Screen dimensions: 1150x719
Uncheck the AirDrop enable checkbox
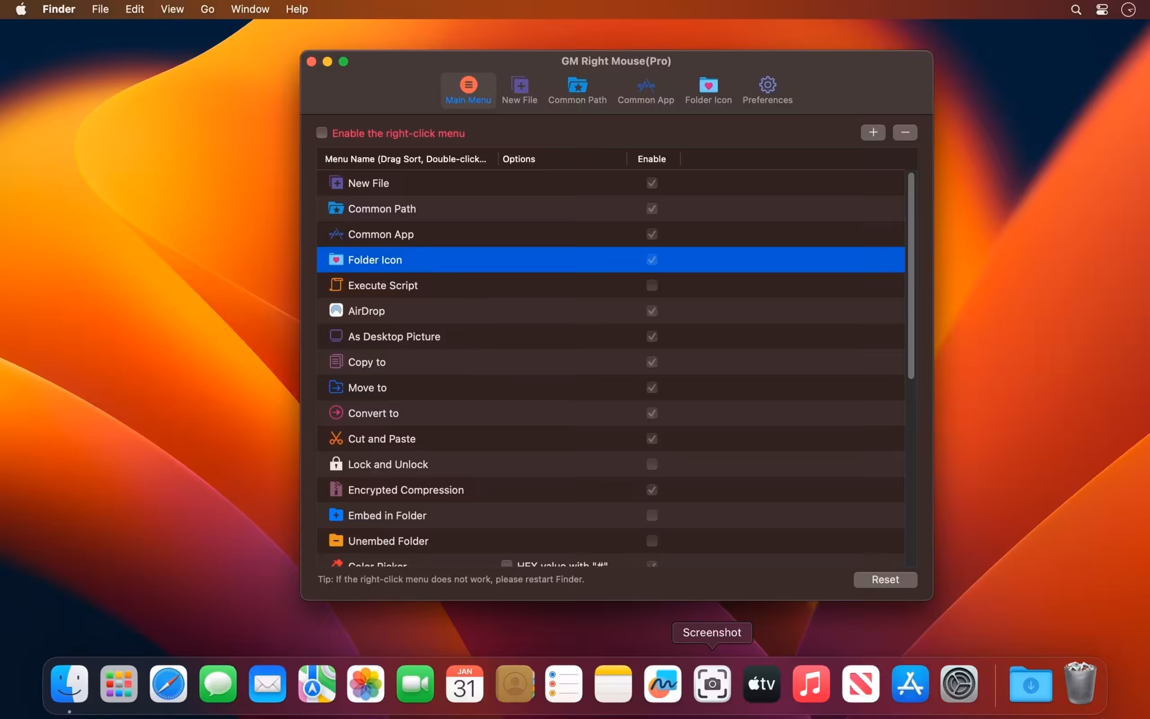pos(651,311)
